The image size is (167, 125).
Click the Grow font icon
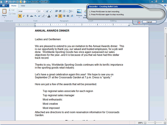point(47,11)
